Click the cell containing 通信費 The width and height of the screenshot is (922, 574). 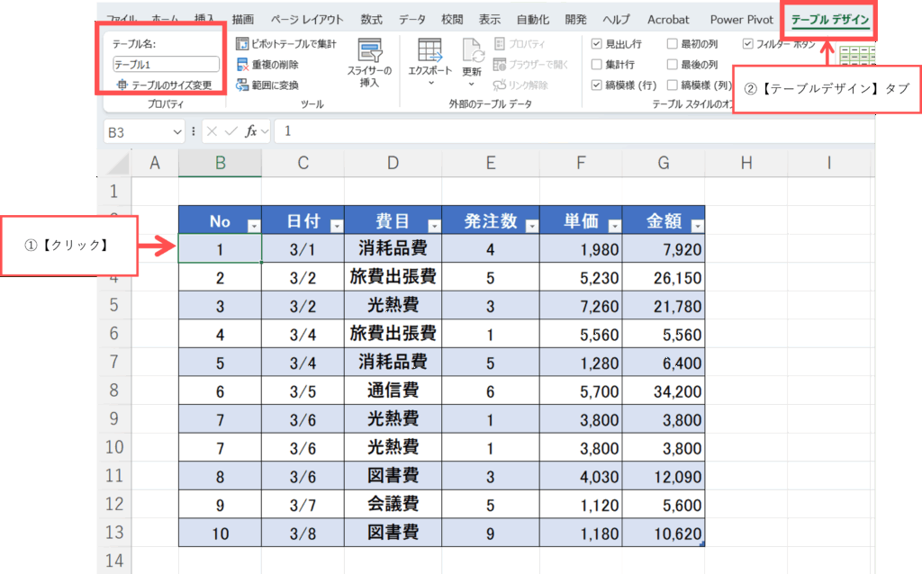pyautogui.click(x=393, y=390)
